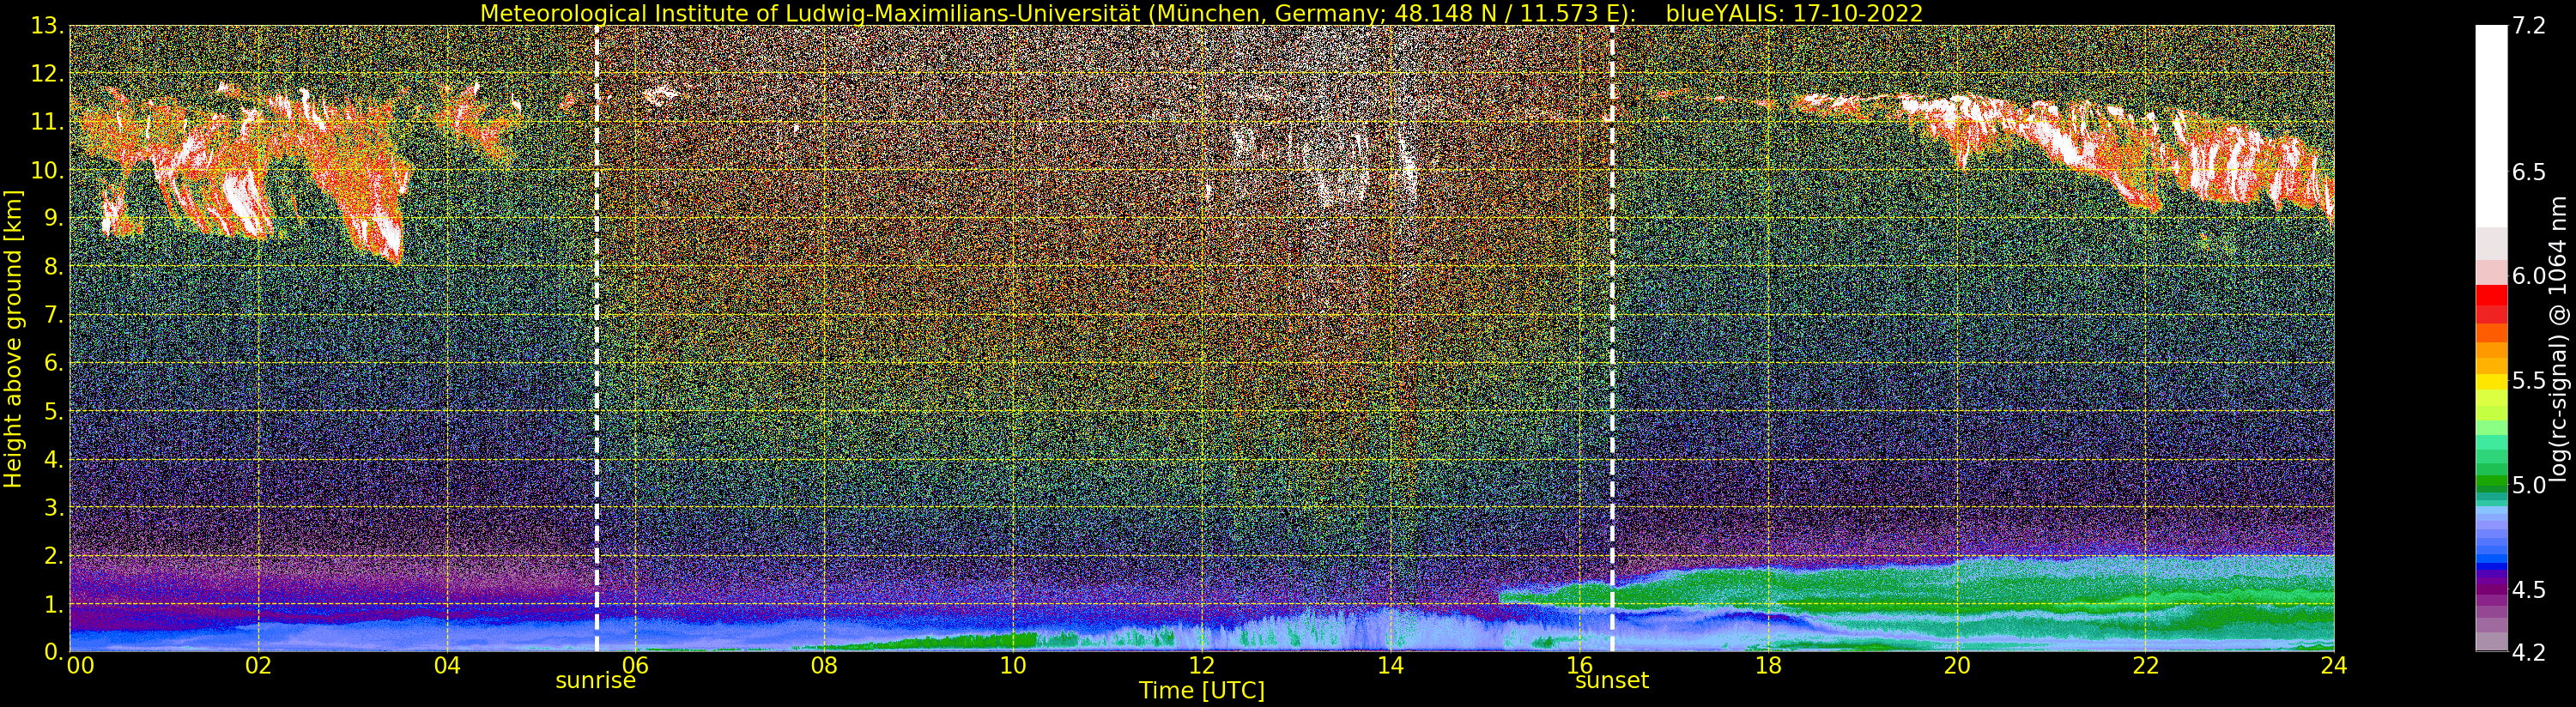Click the height axis tick '13.'
The width and height of the screenshot is (2576, 707).
(48, 26)
